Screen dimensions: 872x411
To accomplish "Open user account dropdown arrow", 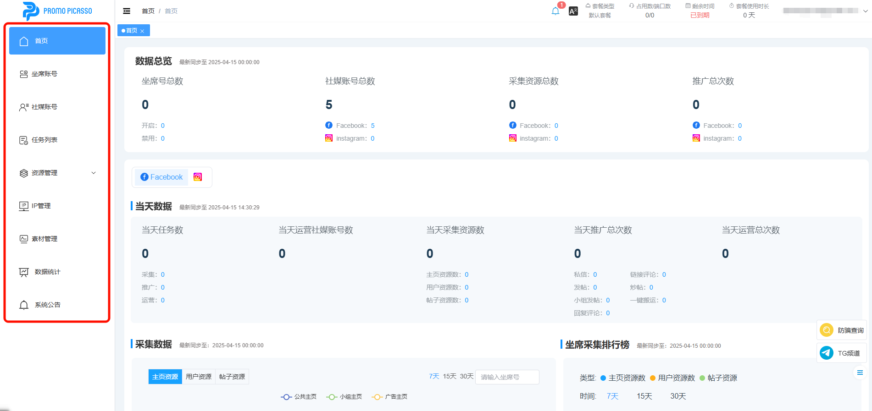I will click(866, 11).
